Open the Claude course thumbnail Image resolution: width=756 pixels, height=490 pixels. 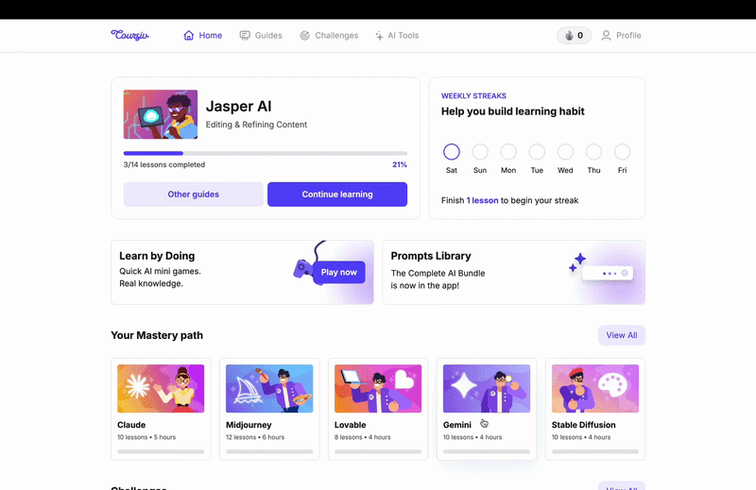point(161,388)
